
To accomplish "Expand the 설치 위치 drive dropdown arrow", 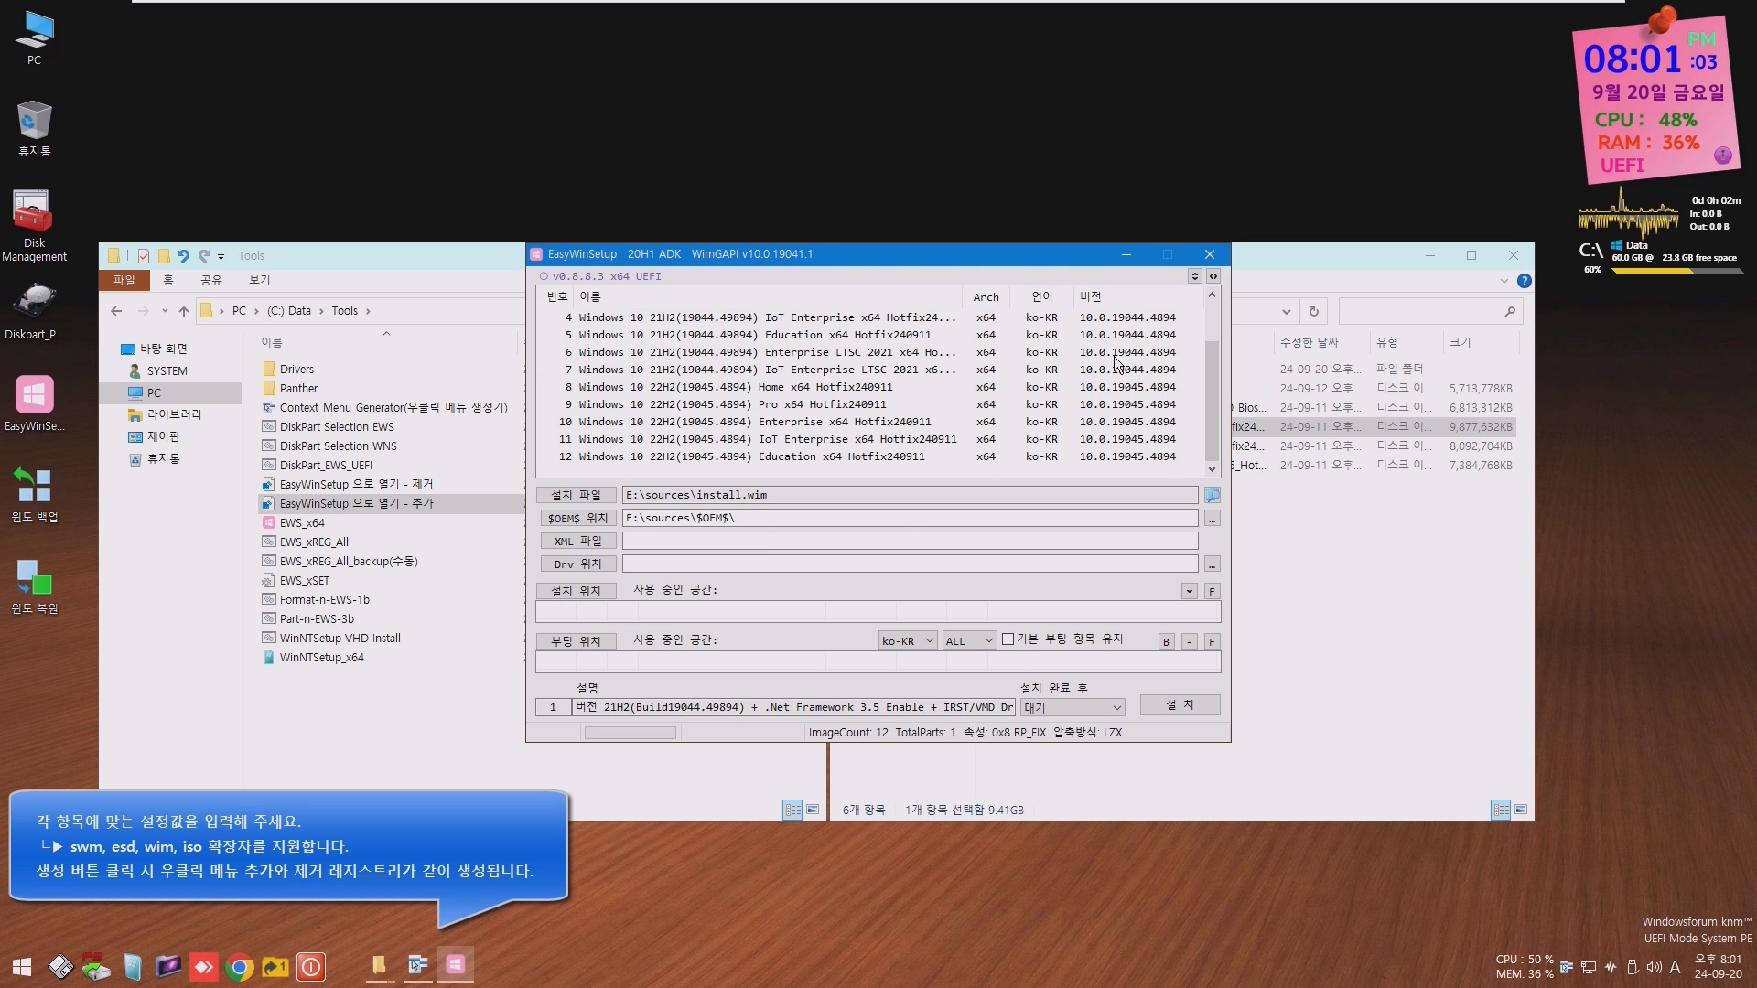I will [x=1189, y=591].
